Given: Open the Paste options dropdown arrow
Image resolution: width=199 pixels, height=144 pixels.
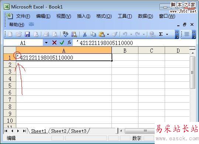Looking at the screenshot, I should pyautogui.click(x=108, y=34).
